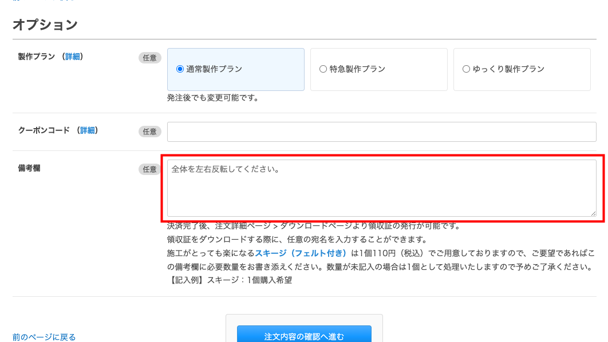Select the 通常製作プラン radio button

(180, 69)
